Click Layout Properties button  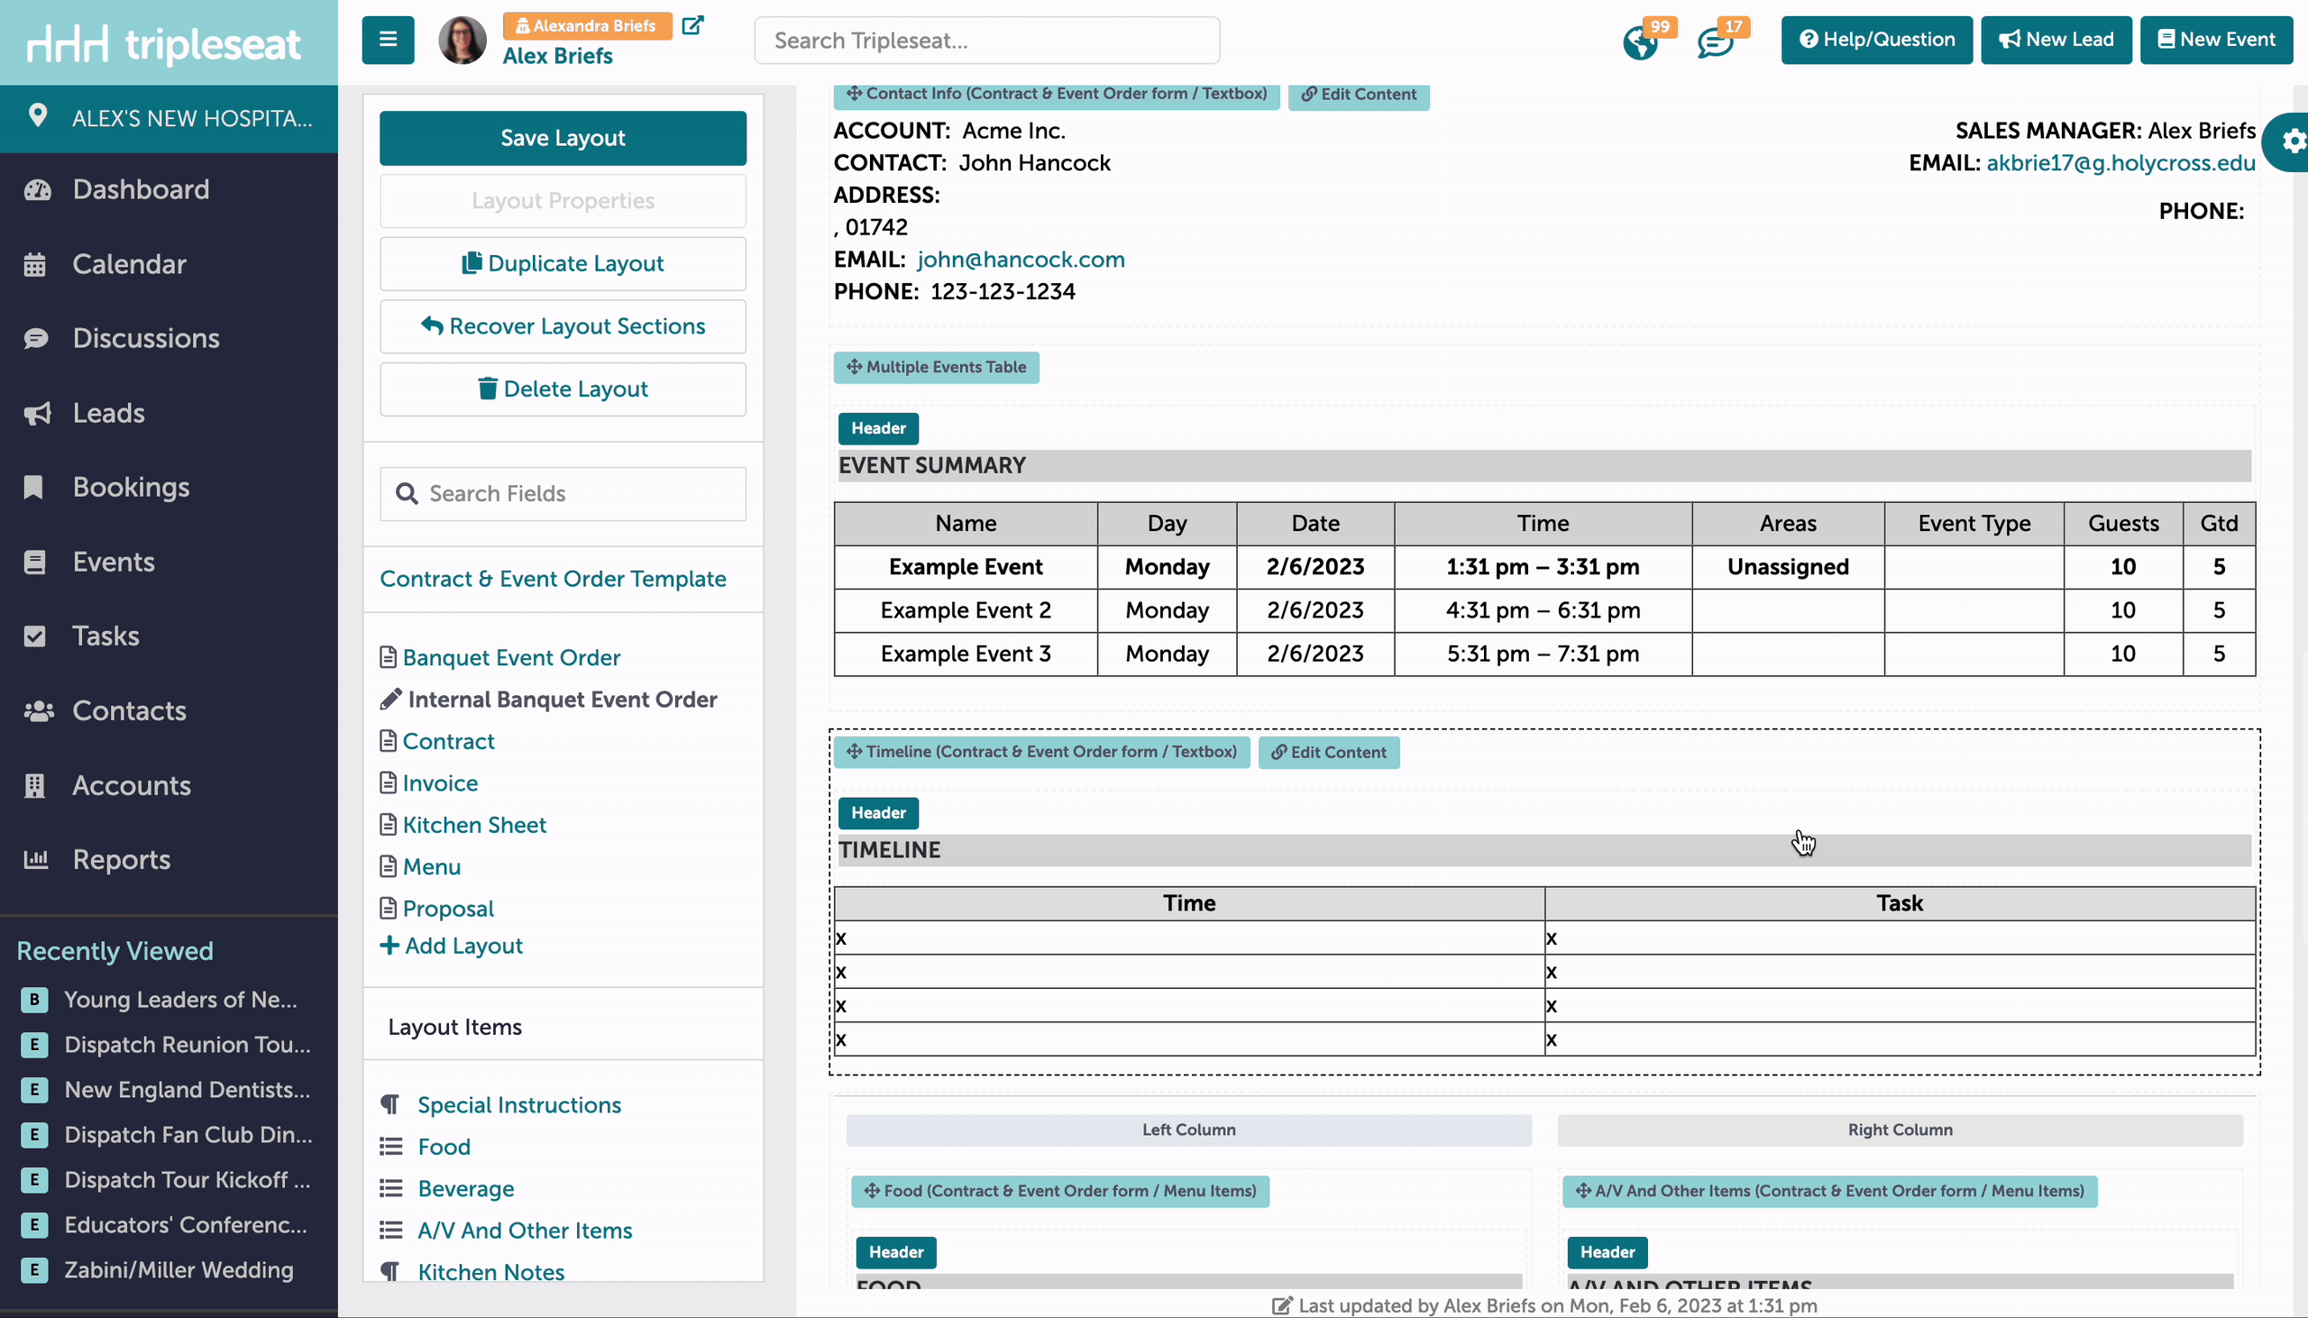pos(563,201)
